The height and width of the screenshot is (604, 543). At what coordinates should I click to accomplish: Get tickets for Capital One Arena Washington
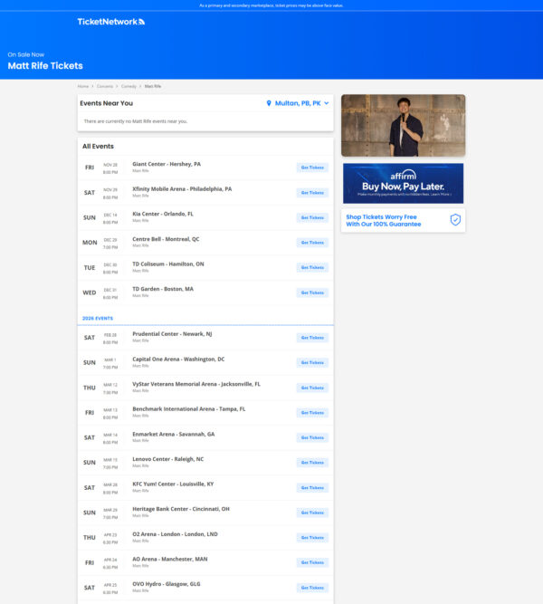[x=312, y=362]
